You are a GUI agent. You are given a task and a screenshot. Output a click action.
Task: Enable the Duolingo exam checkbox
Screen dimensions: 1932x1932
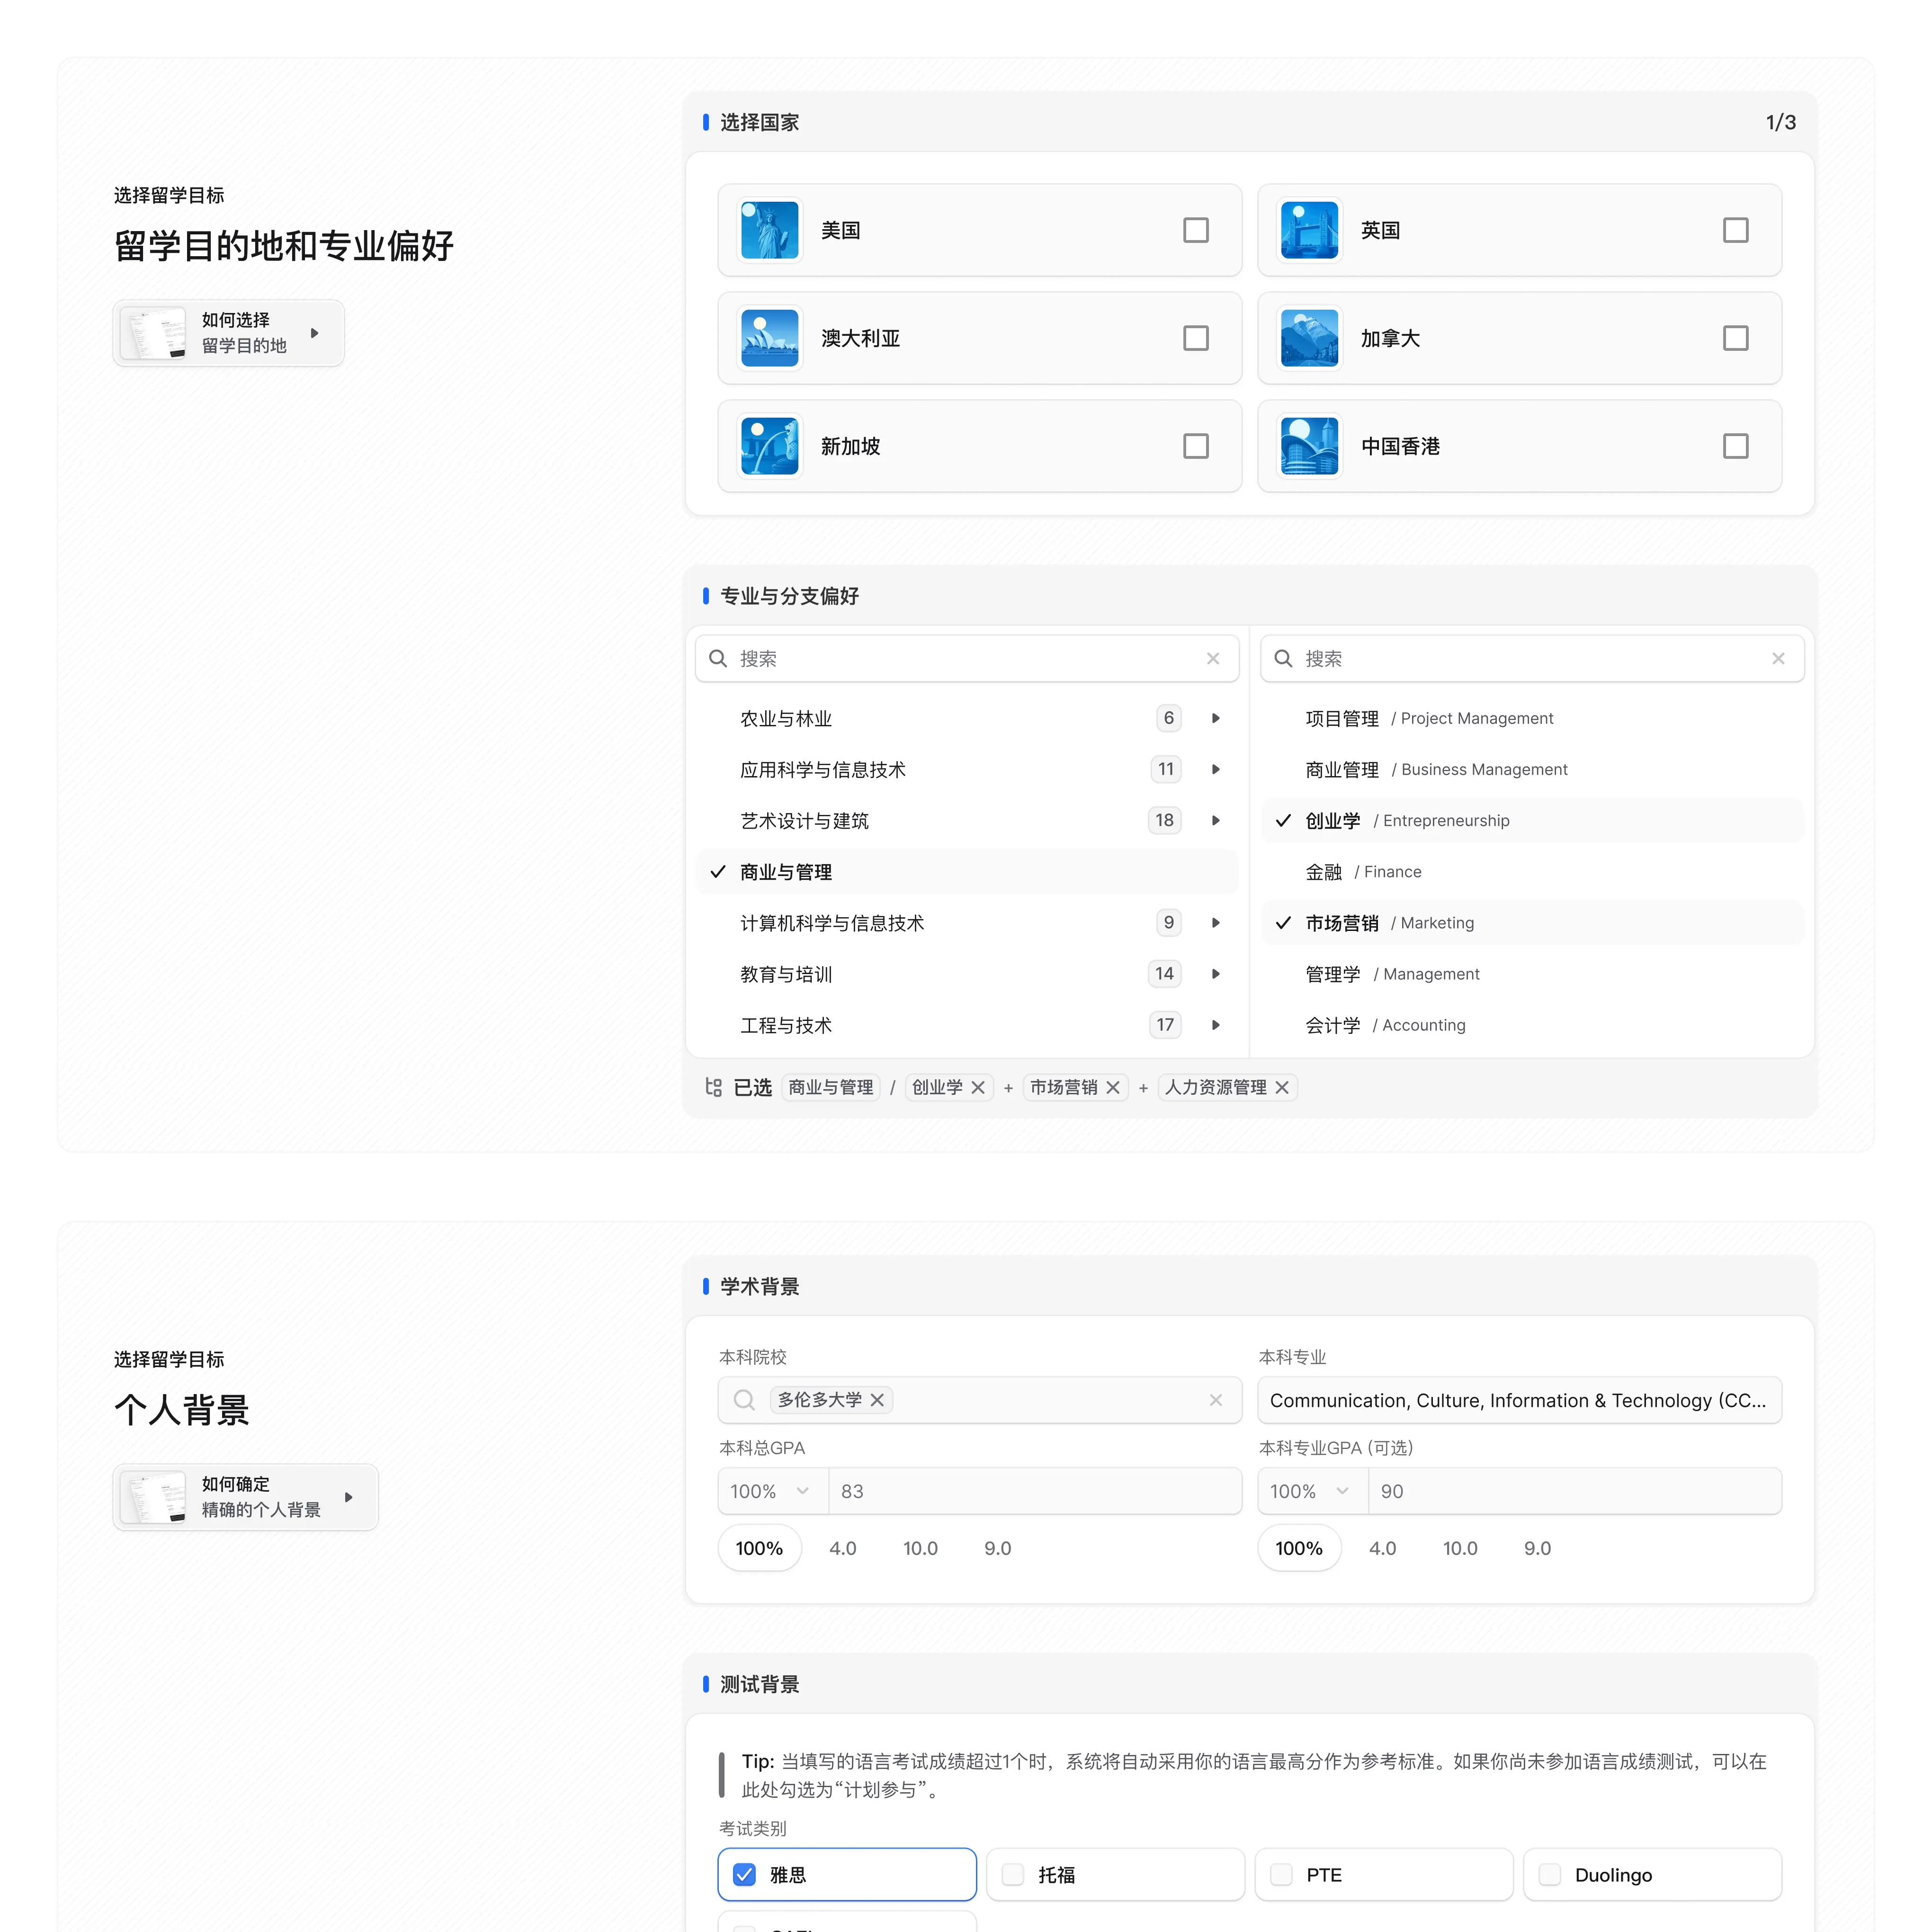point(1550,1874)
